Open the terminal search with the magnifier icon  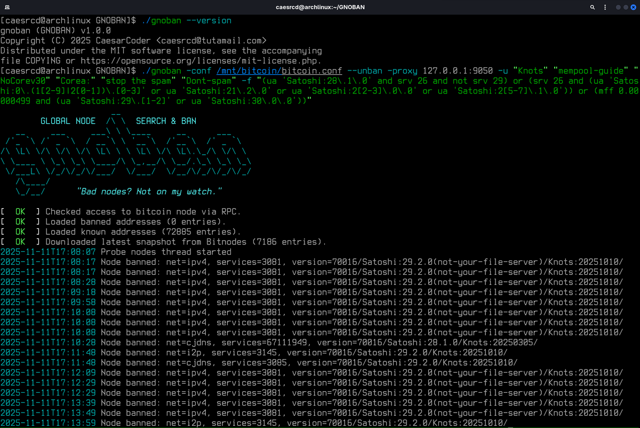click(x=593, y=7)
